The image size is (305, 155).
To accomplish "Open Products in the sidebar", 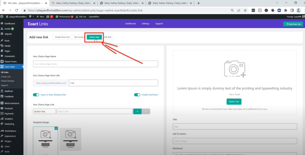I will point(9,108).
